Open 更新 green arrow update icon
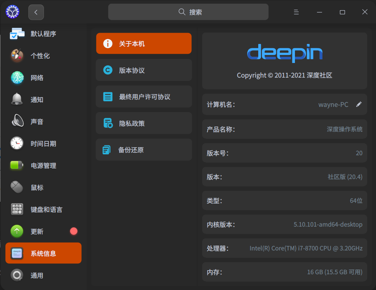 17,231
